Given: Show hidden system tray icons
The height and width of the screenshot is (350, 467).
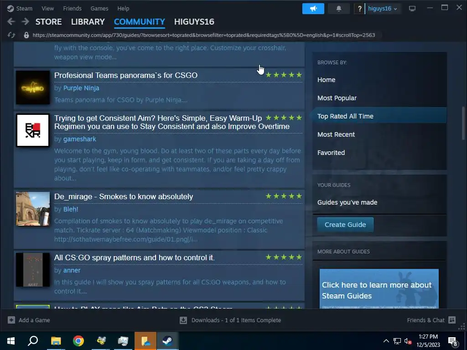Looking at the screenshot, I should (386, 341).
